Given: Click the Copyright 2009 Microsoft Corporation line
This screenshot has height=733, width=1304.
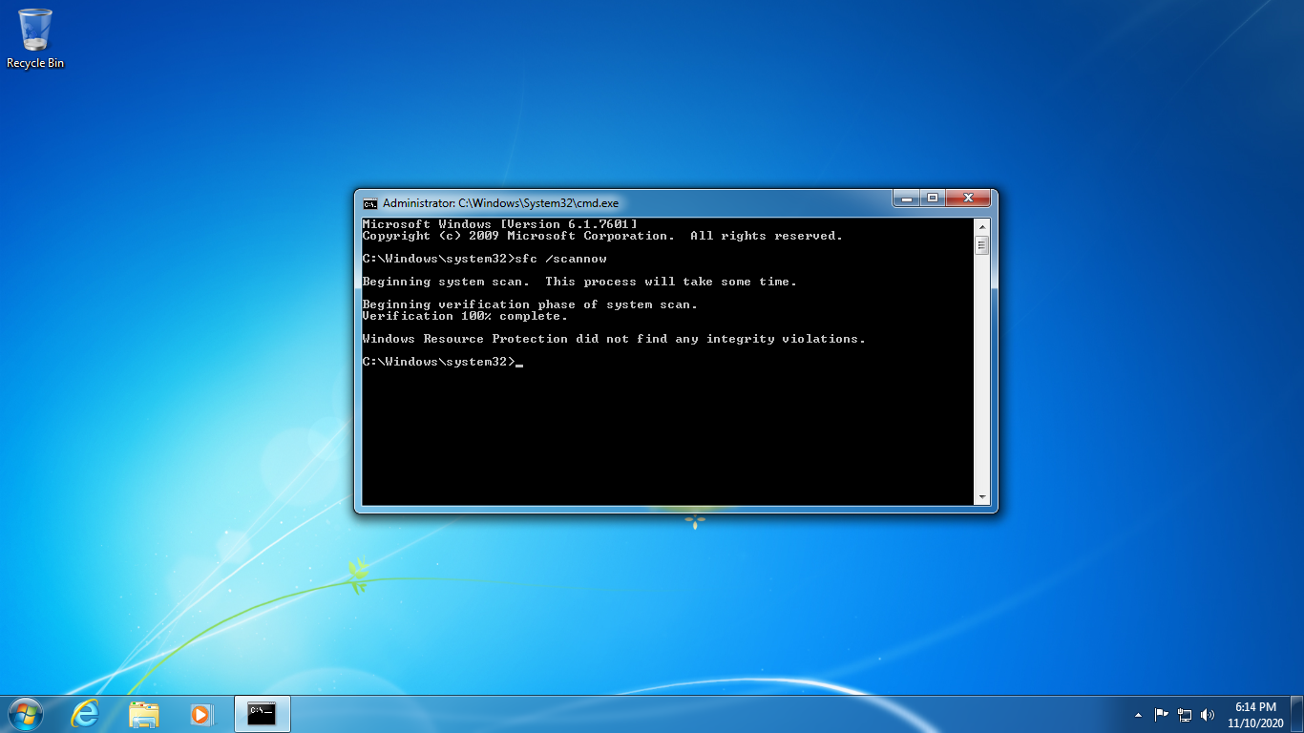Looking at the screenshot, I should (602, 236).
